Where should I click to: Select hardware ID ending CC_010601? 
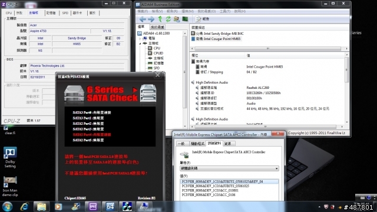(210, 190)
